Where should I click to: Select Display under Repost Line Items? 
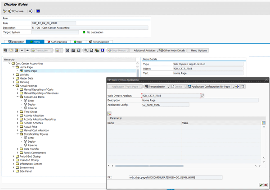[x=31, y=104]
